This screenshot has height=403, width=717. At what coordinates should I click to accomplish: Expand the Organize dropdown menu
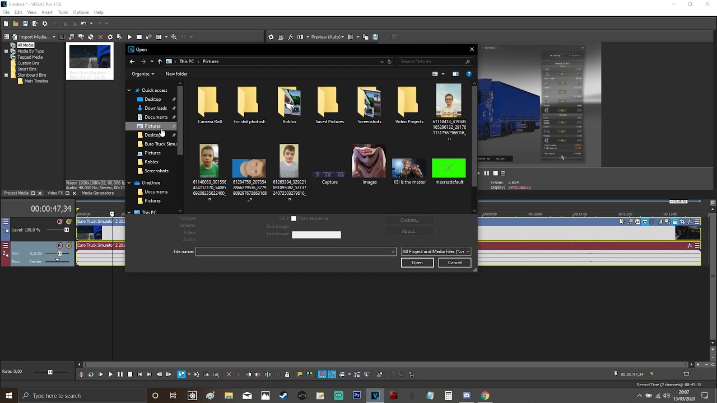[x=143, y=74]
